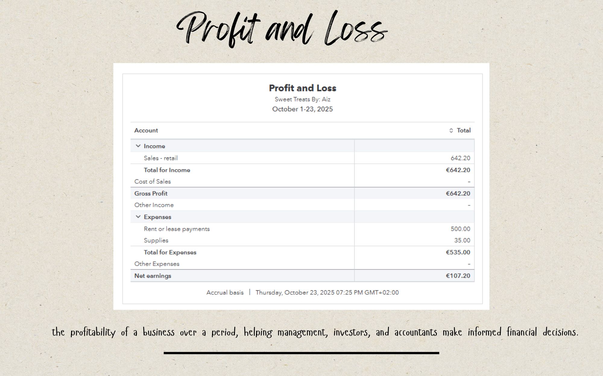Click the October 1-23, 2025 date range
Image resolution: width=603 pixels, height=376 pixels.
click(302, 109)
